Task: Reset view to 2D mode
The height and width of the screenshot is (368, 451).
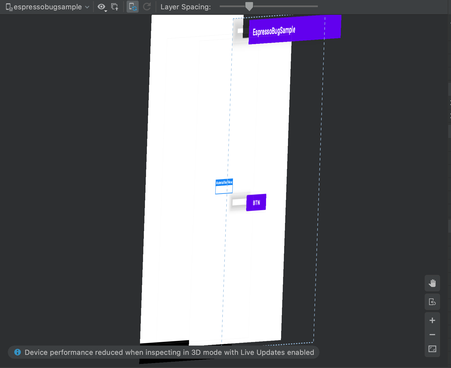Action: 432,302
